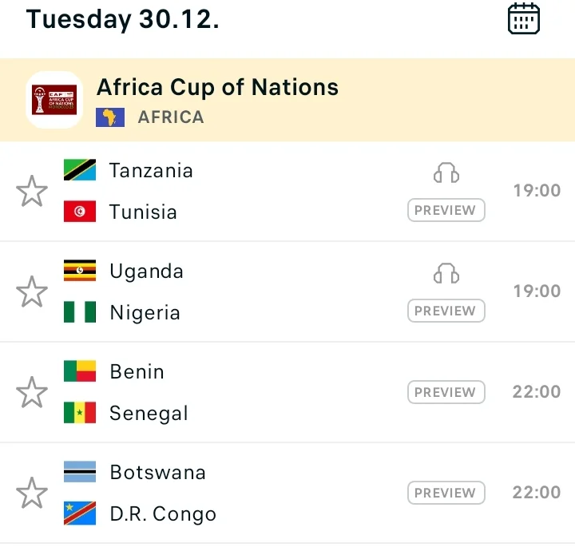Click the Tanzania flag icon

point(80,170)
